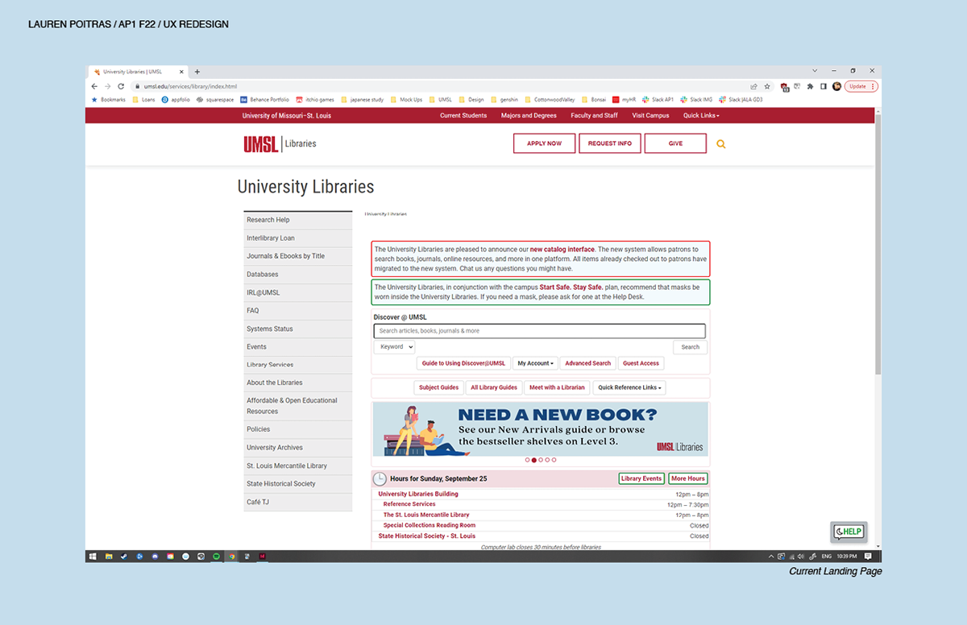This screenshot has width=967, height=625.
Task: Open the Adobe InDesign taskbar icon
Action: point(263,556)
